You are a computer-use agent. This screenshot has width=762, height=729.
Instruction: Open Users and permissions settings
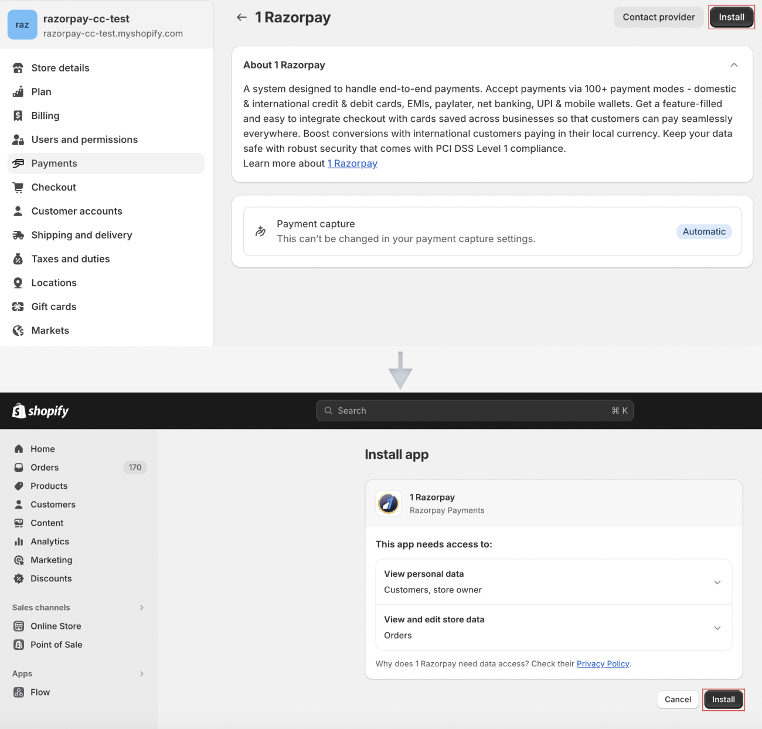click(106, 139)
